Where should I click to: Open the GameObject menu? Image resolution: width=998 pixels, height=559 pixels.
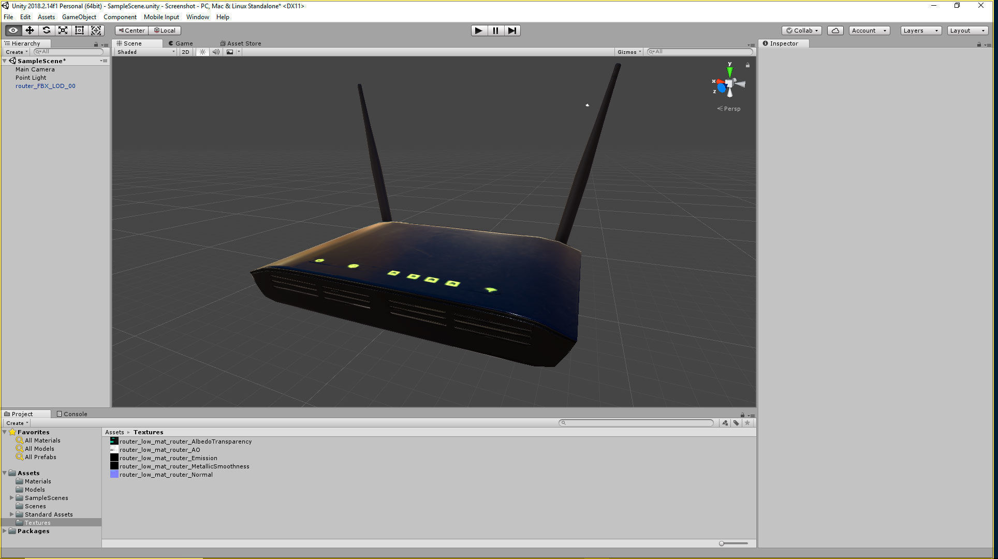(x=79, y=17)
